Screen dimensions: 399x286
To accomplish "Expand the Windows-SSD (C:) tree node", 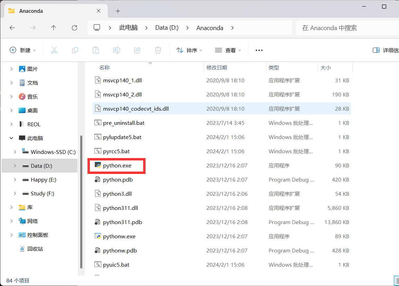I will (x=15, y=152).
